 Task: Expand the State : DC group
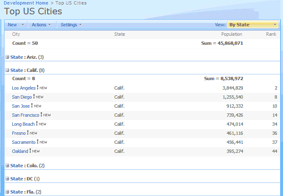7,179
